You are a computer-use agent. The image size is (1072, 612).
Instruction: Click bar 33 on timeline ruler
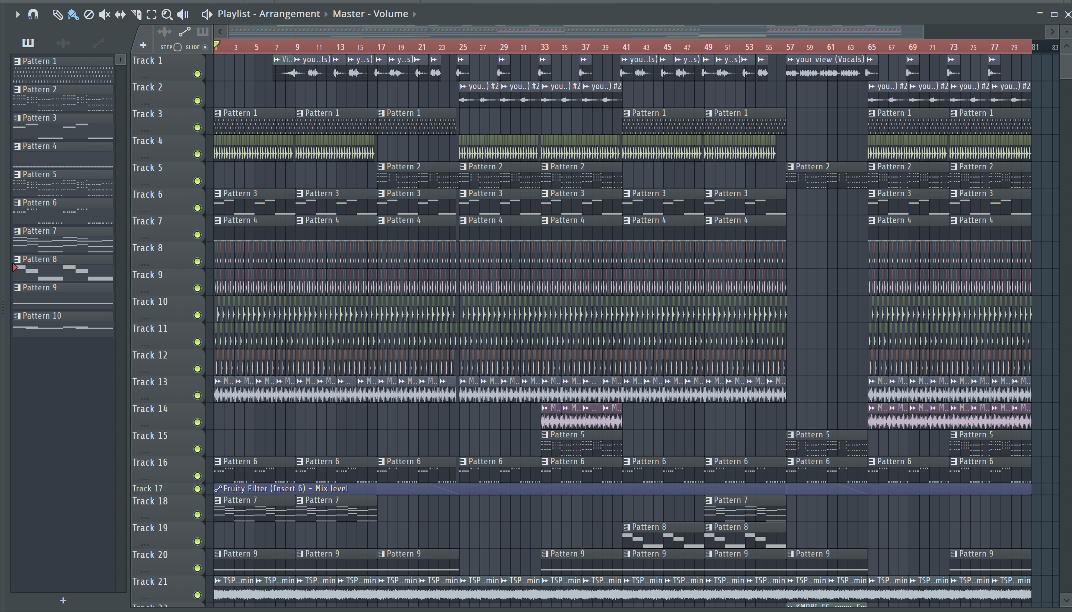(545, 47)
